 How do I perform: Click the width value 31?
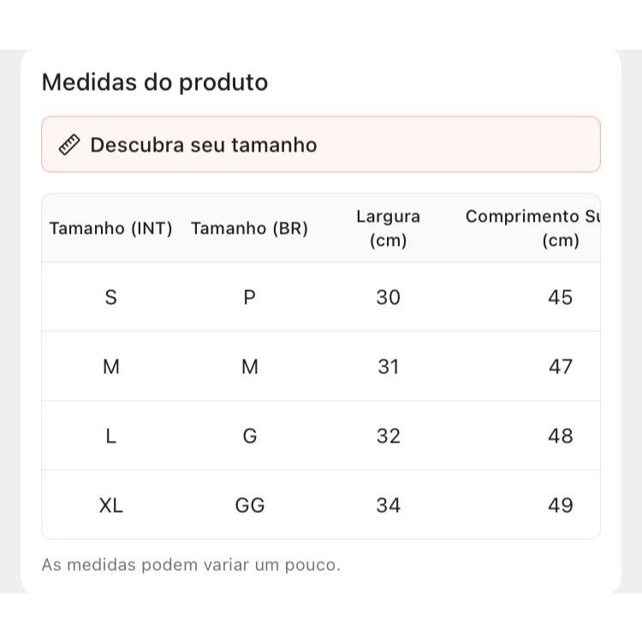[x=388, y=367]
